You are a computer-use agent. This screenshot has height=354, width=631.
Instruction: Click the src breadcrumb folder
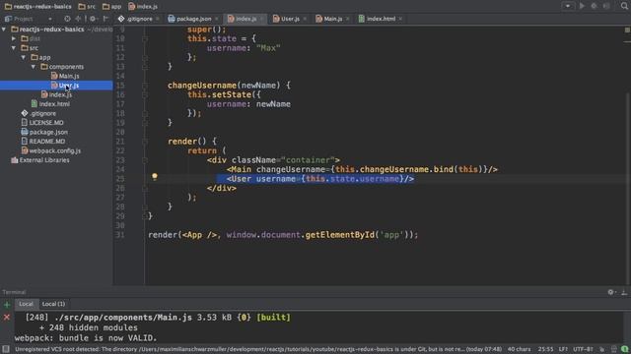[87, 7]
